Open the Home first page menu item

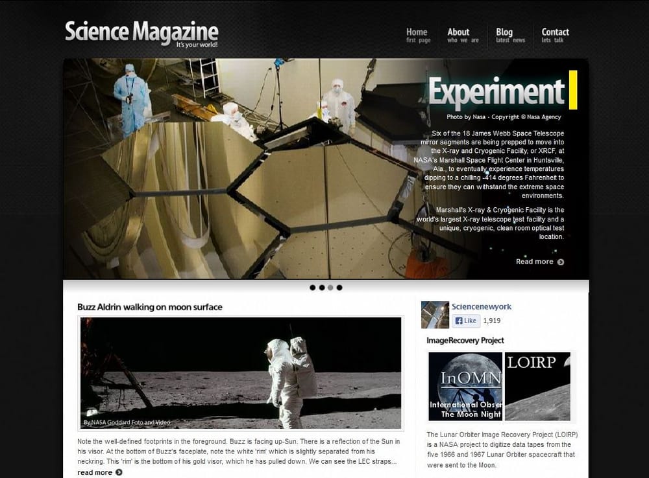418,35
